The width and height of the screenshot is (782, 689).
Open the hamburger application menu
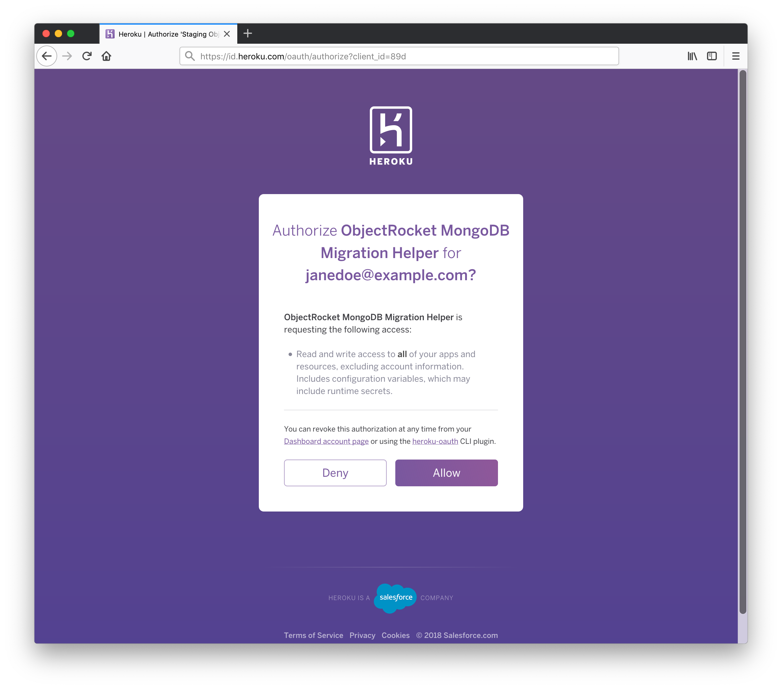[736, 56]
